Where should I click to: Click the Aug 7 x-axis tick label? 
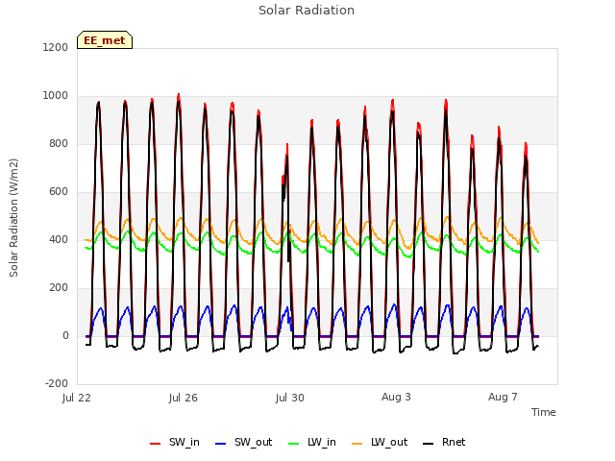coord(503,397)
